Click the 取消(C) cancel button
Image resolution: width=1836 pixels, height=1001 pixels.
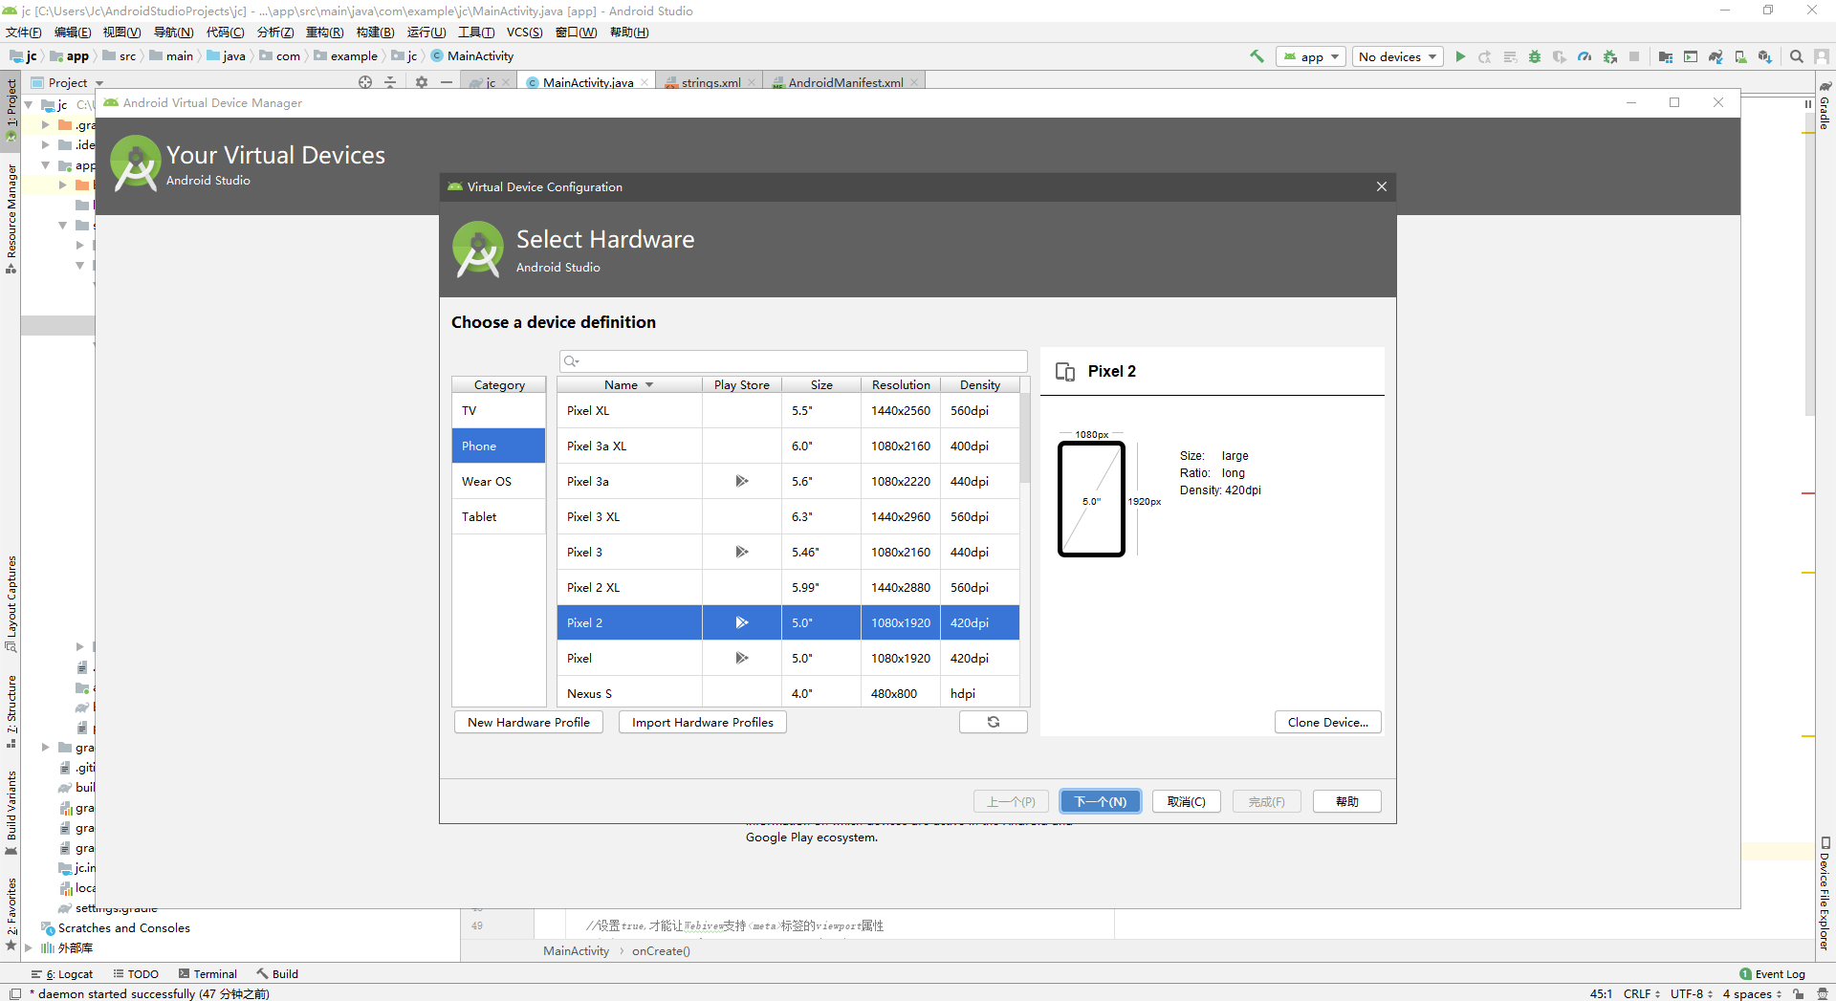coord(1187,801)
